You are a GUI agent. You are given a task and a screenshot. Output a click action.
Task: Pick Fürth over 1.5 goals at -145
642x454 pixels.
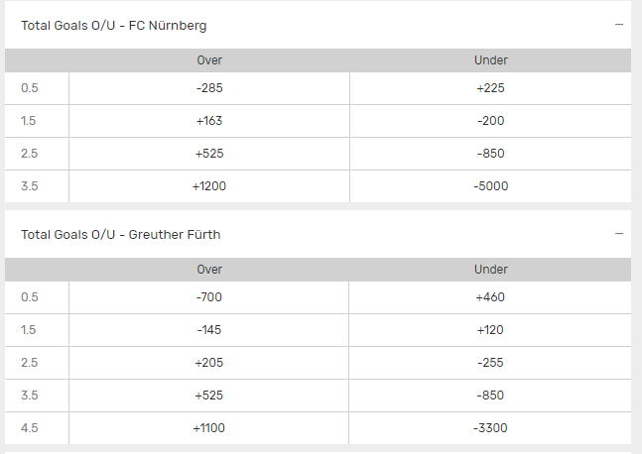[x=209, y=330]
